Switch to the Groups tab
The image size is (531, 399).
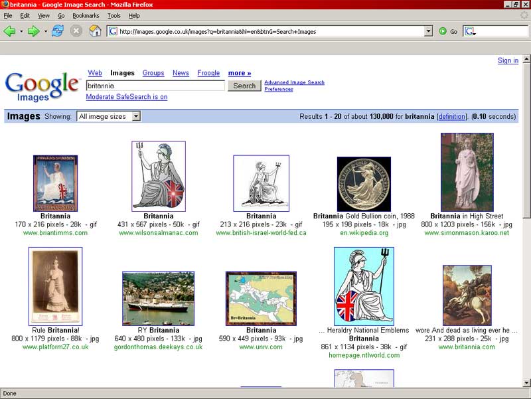pos(153,73)
